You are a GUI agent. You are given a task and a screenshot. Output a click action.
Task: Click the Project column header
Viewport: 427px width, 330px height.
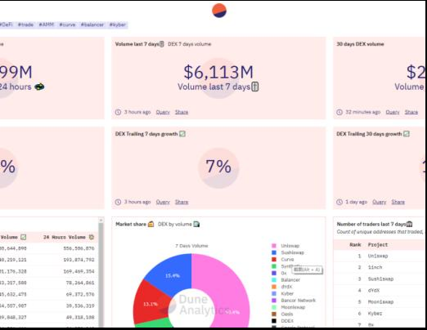click(378, 245)
